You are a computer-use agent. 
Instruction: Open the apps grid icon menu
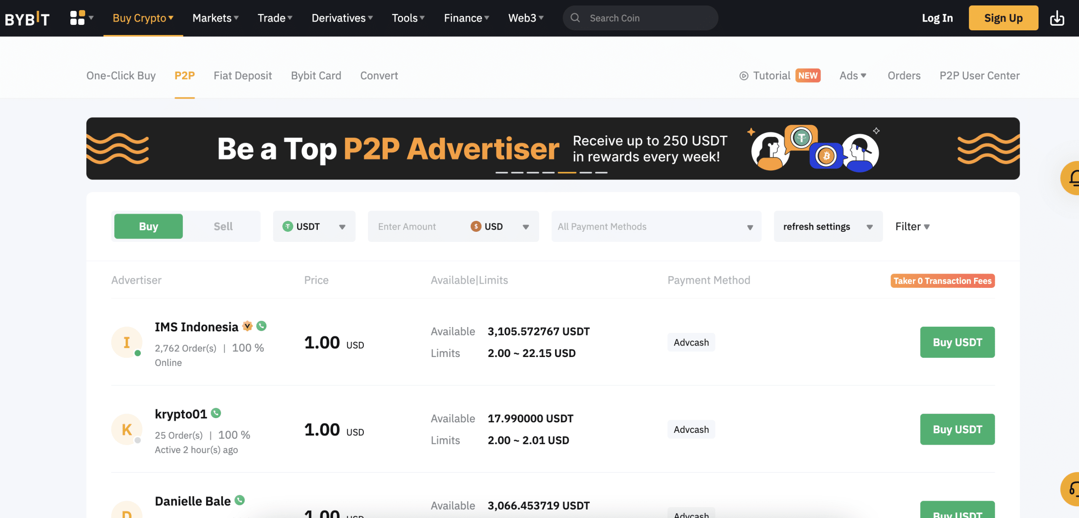(82, 18)
